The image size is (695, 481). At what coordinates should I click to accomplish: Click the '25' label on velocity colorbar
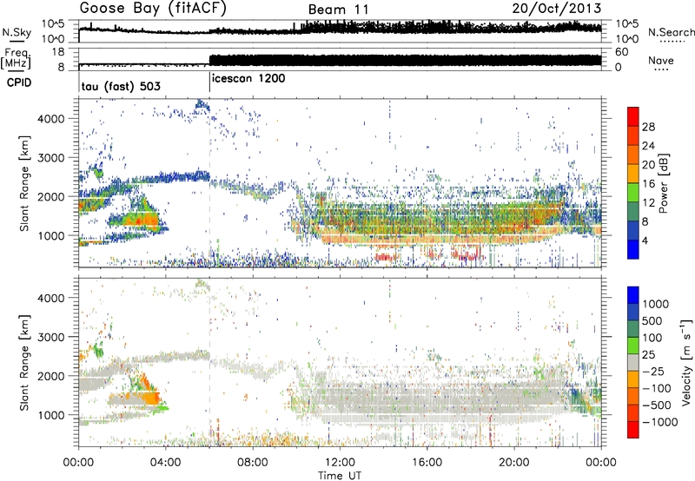click(x=649, y=355)
